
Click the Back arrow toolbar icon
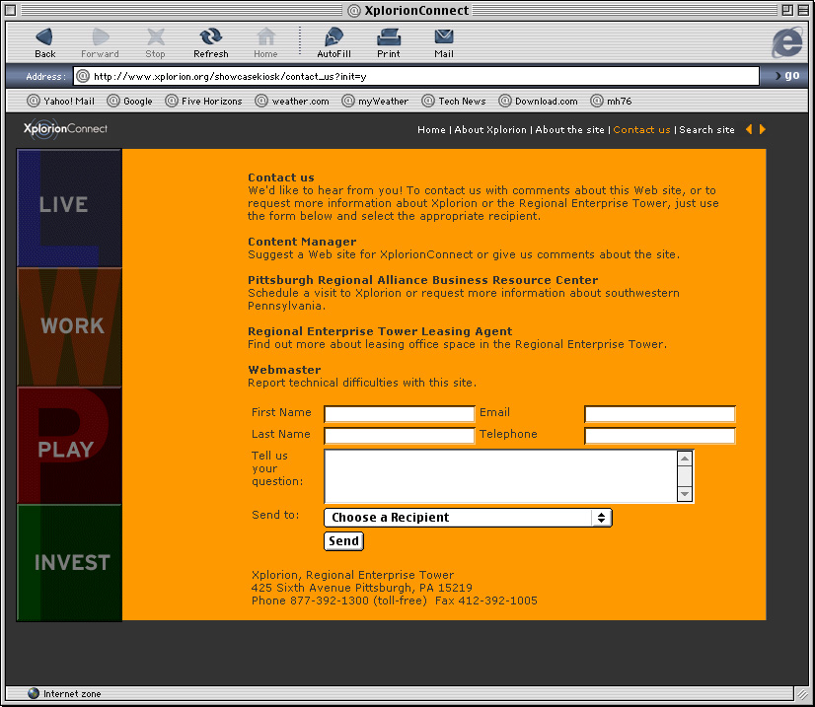pyautogui.click(x=44, y=37)
